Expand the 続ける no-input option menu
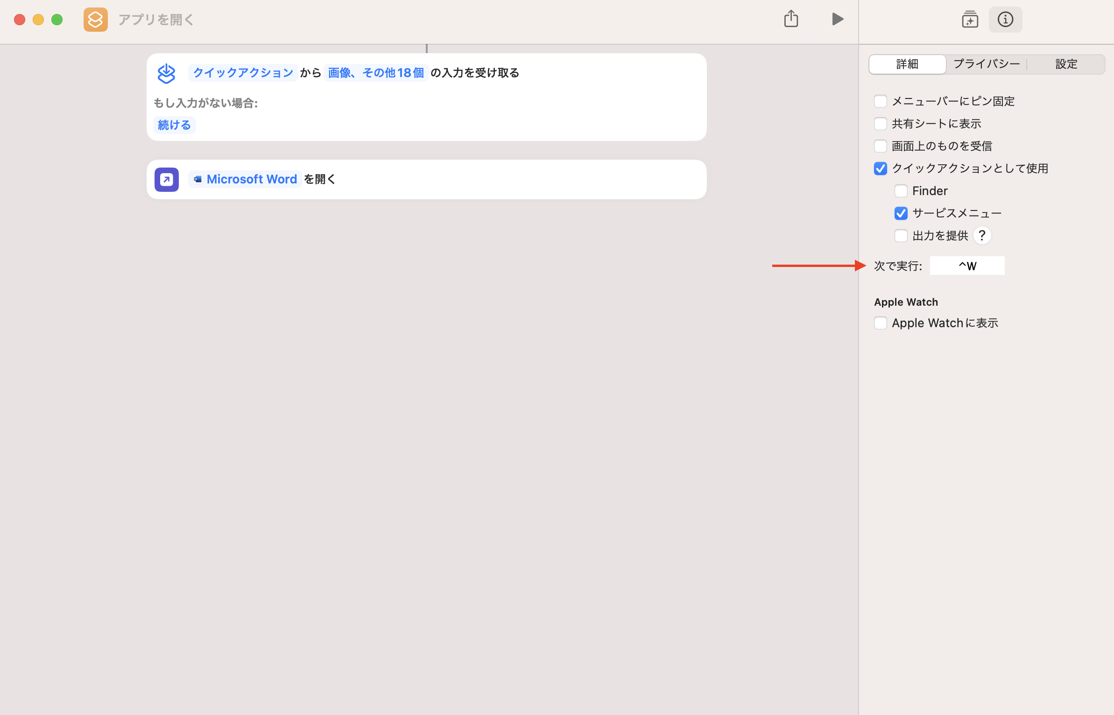This screenshot has height=715, width=1114. (x=174, y=125)
